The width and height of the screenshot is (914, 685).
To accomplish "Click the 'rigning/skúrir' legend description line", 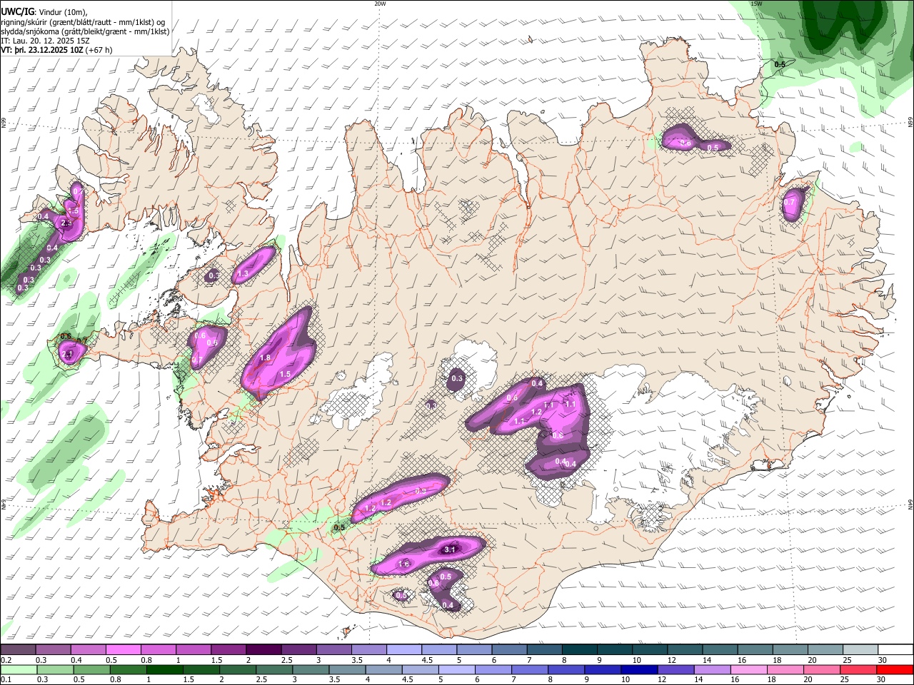I will click(83, 22).
